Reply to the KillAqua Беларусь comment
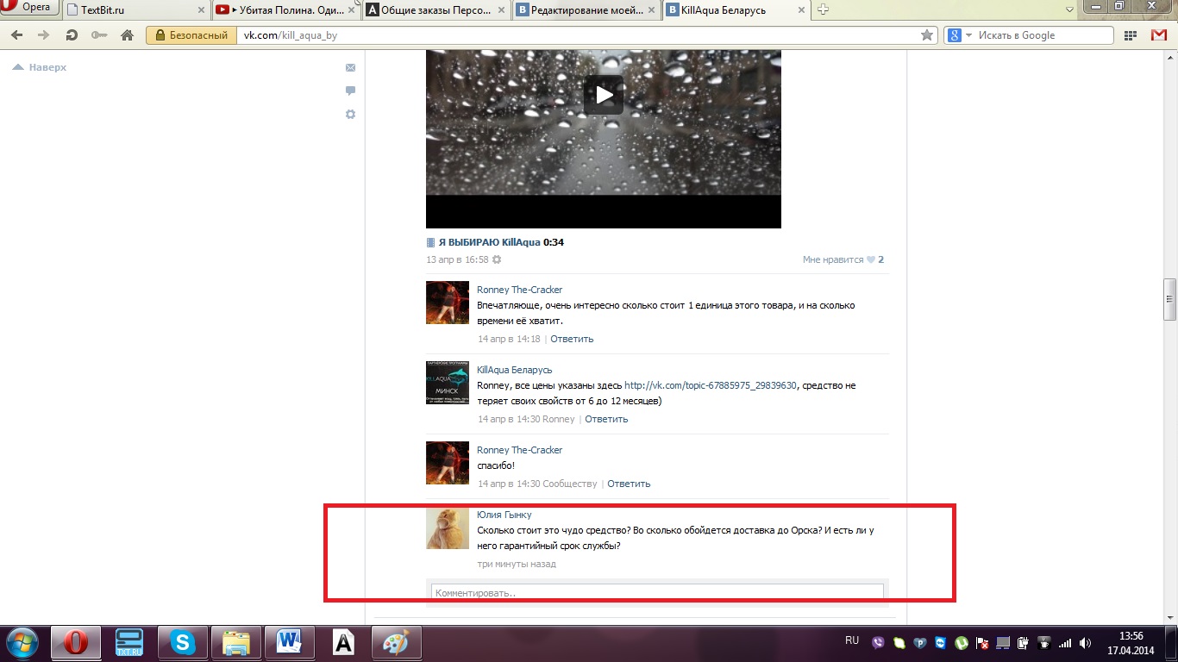 606,419
